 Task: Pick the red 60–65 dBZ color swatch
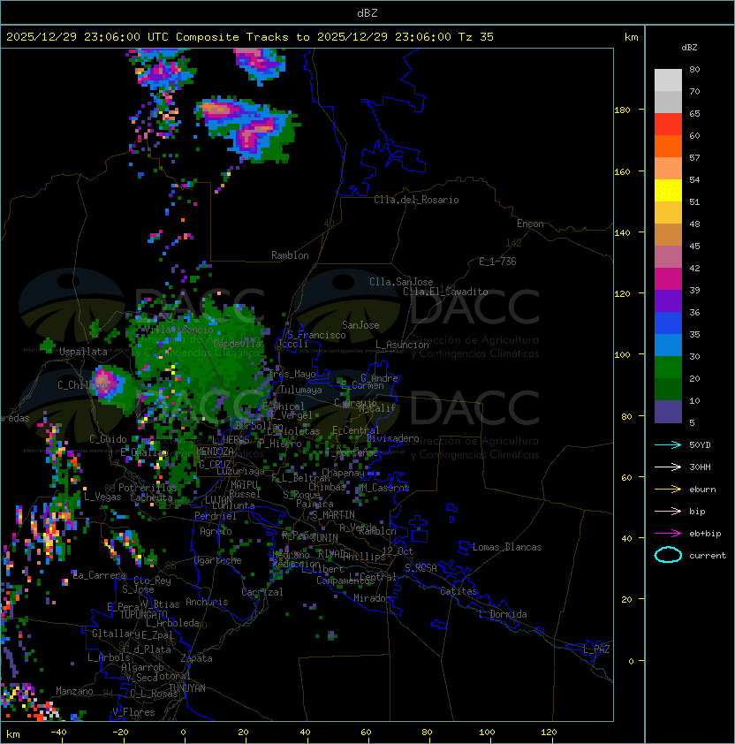(668, 125)
